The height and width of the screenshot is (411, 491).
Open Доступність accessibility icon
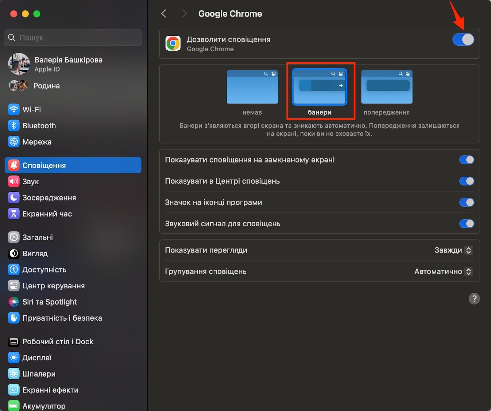click(x=14, y=269)
